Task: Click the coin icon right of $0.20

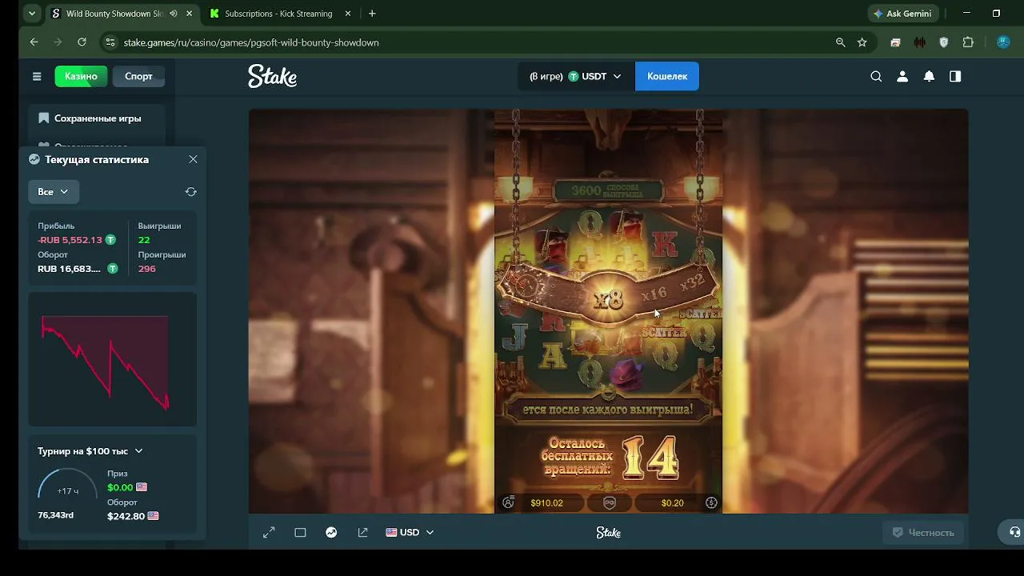Action: click(x=711, y=503)
